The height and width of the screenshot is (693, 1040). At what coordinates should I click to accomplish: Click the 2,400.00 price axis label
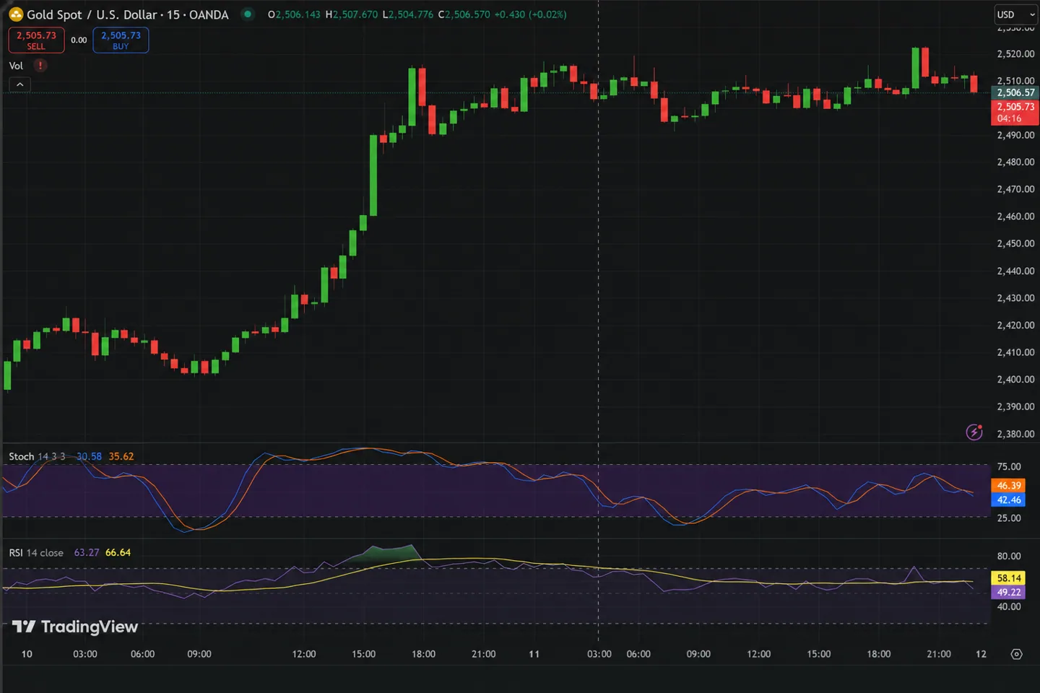pyautogui.click(x=1015, y=380)
